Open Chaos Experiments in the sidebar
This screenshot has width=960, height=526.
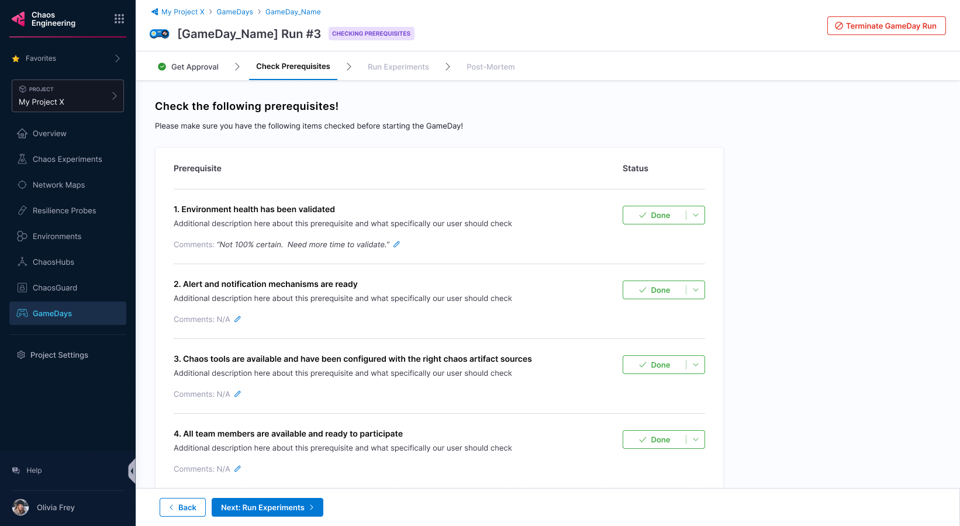[67, 159]
